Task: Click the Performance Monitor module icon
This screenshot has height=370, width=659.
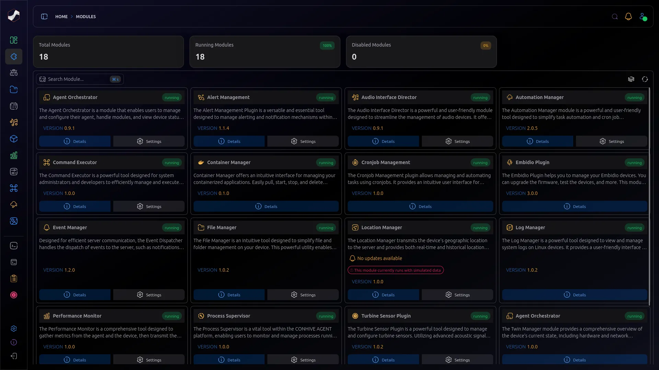Action: 47,316
